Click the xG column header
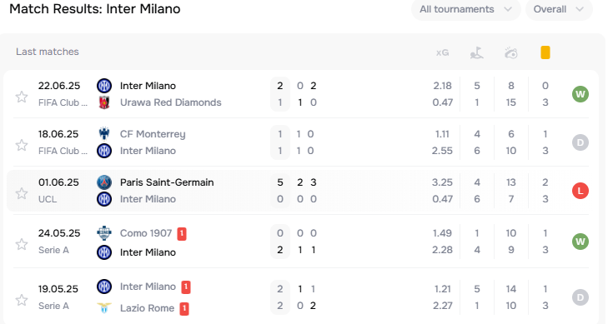The image size is (608, 324). click(x=442, y=52)
